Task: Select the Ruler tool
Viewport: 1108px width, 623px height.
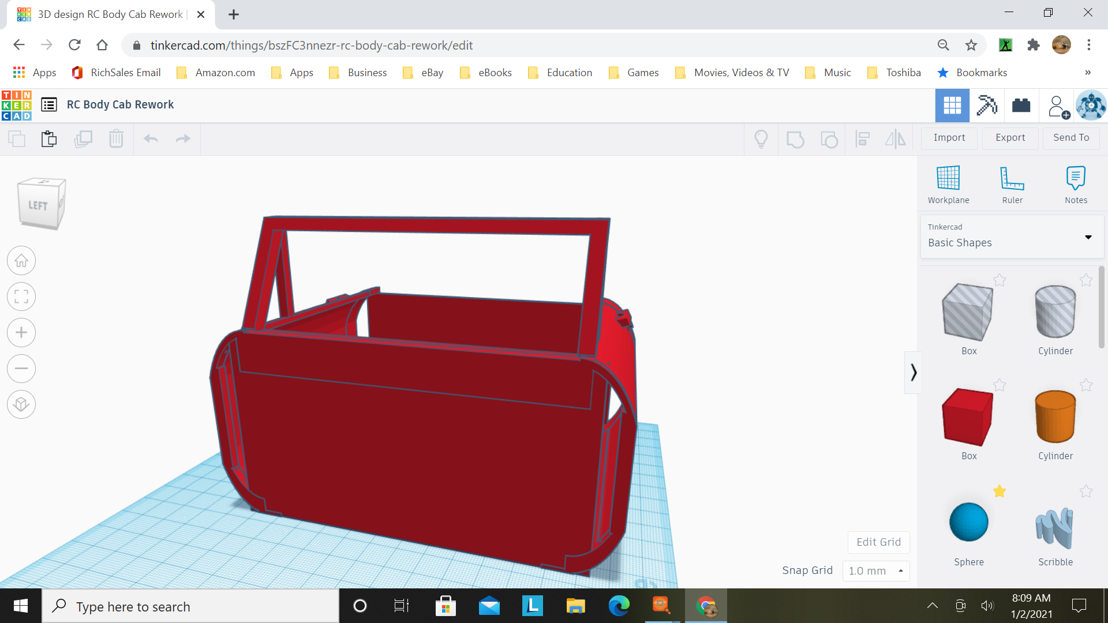Action: pos(1012,179)
